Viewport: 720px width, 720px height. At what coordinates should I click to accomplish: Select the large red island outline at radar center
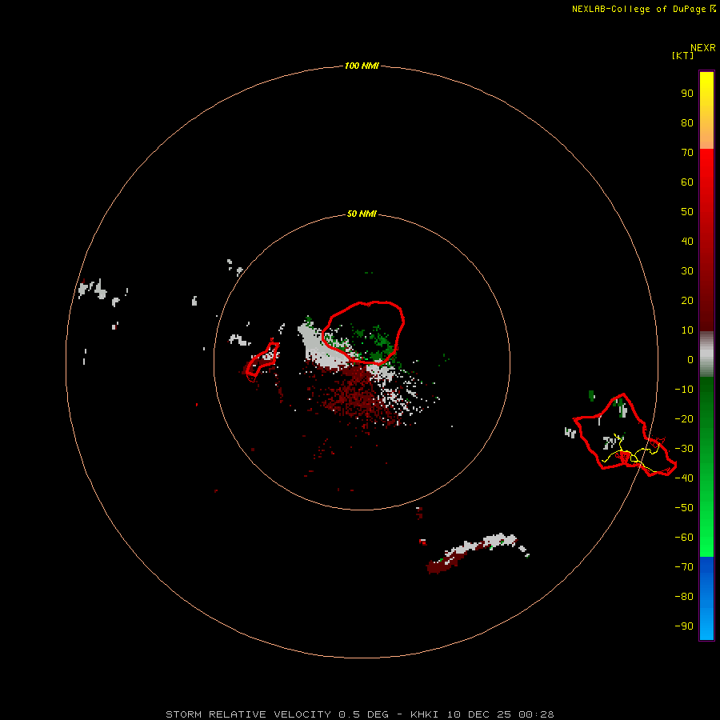[362, 333]
